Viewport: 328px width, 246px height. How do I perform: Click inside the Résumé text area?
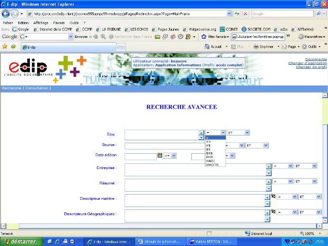[195, 185]
